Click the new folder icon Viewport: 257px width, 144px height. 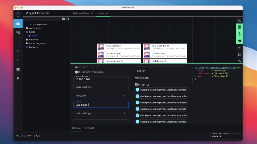pos(63,19)
